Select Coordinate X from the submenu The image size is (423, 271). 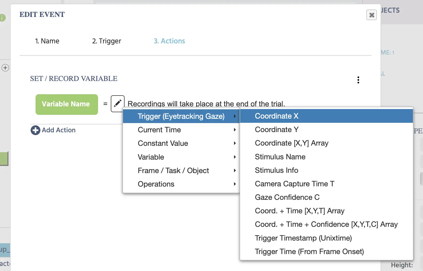tap(276, 116)
